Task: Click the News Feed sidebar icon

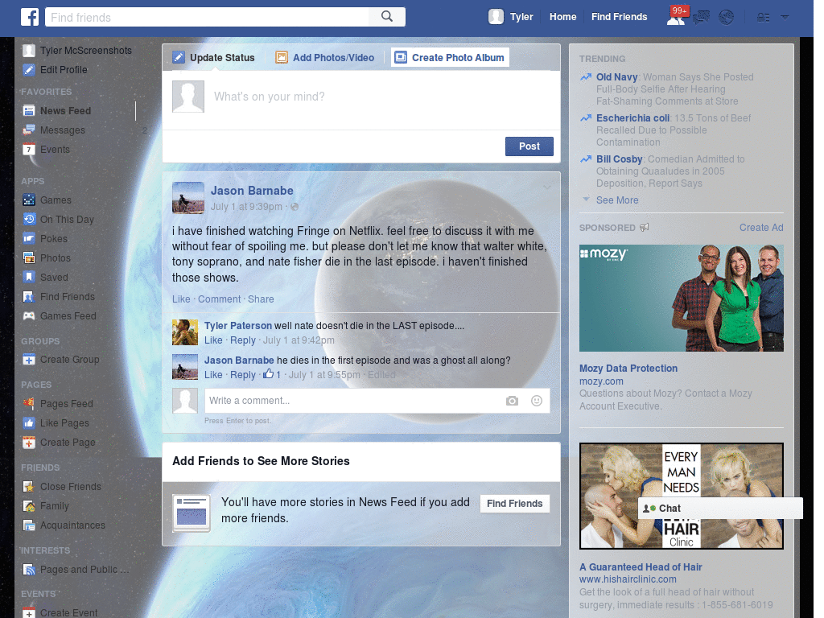Action: click(x=29, y=110)
